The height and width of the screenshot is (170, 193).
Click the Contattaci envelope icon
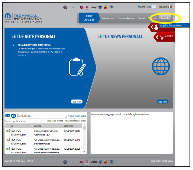pyautogui.click(x=8, y=116)
